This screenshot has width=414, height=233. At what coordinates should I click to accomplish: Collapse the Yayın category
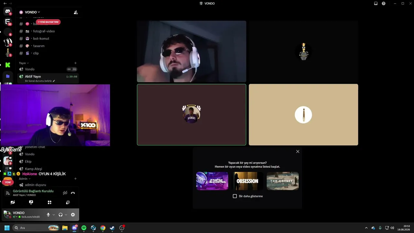24,63
